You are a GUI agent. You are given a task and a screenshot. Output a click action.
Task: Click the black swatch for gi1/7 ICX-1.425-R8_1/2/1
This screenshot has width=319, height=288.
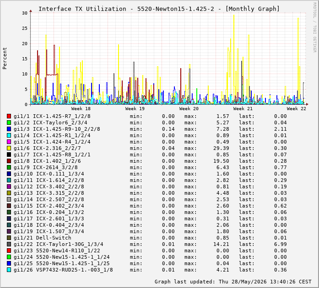pyautogui.click(x=9, y=155)
